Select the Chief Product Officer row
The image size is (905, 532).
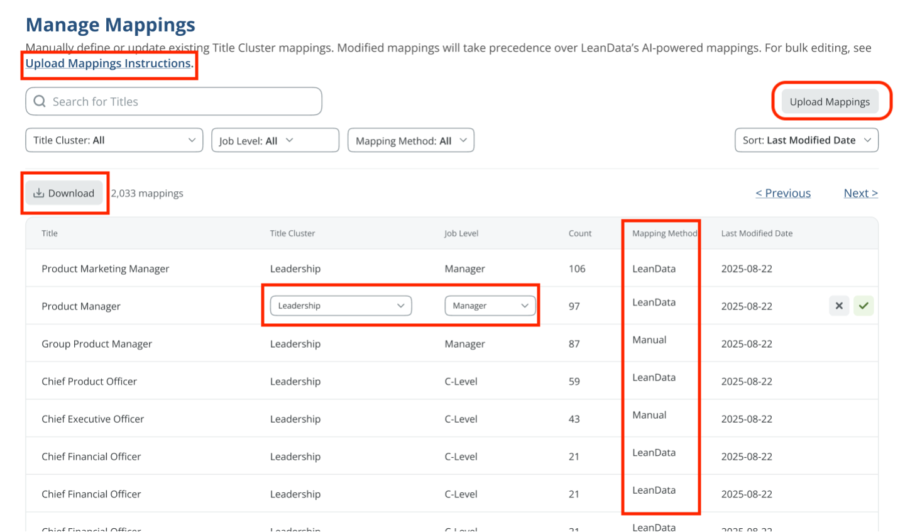tap(89, 381)
